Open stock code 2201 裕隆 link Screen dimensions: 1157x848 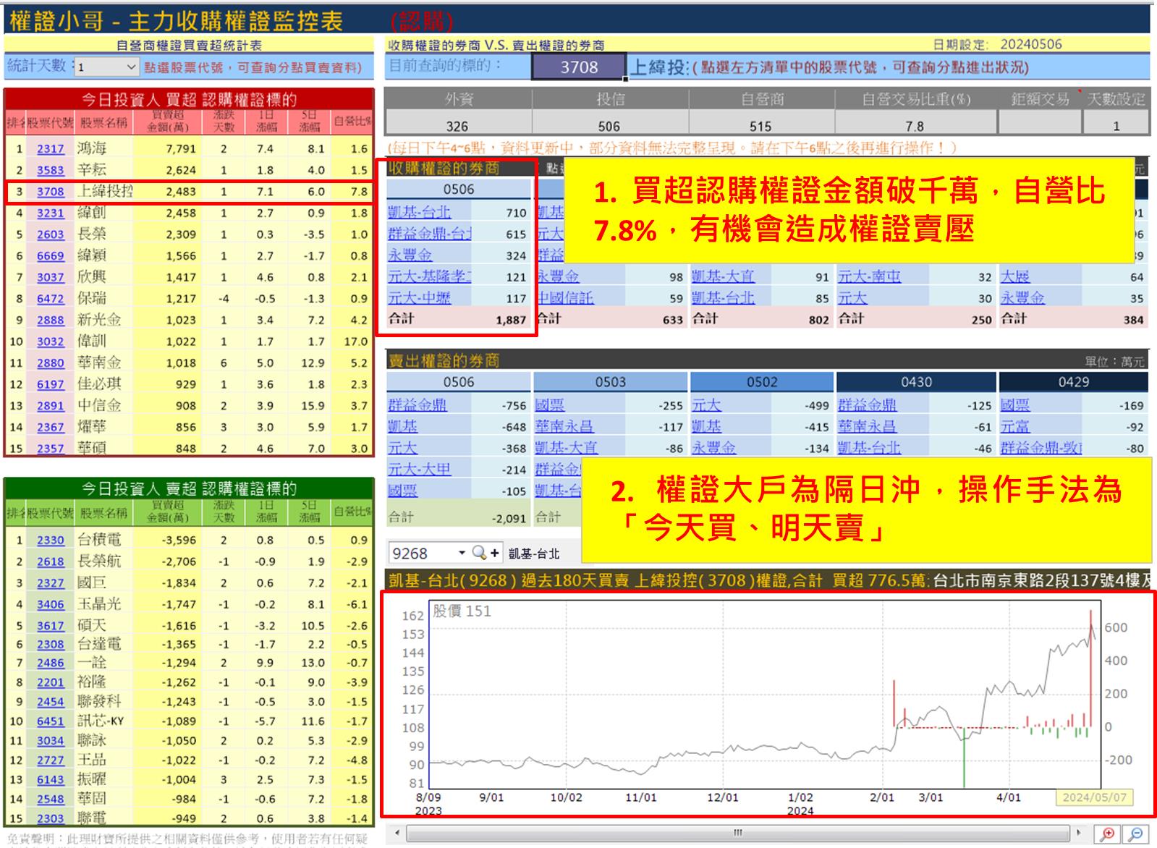(51, 682)
